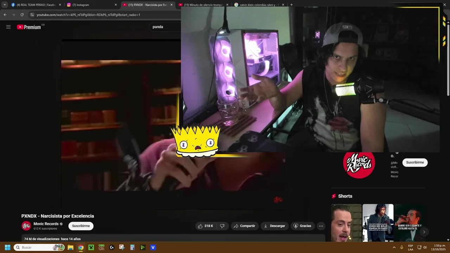This screenshot has width=450, height=253.
Task: Click the microphone tray icon
Action: [401, 247]
